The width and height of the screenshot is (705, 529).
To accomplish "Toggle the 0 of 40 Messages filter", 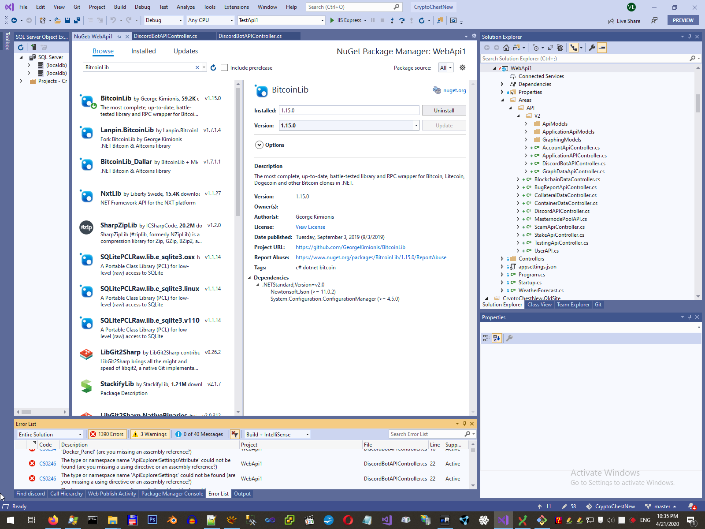I will [199, 434].
